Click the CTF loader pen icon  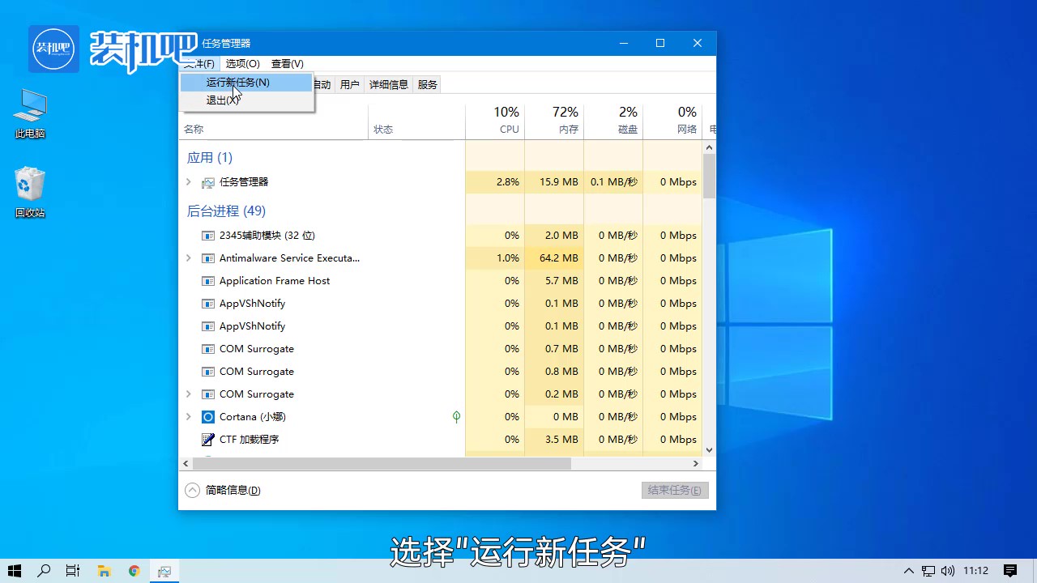pyautogui.click(x=208, y=440)
